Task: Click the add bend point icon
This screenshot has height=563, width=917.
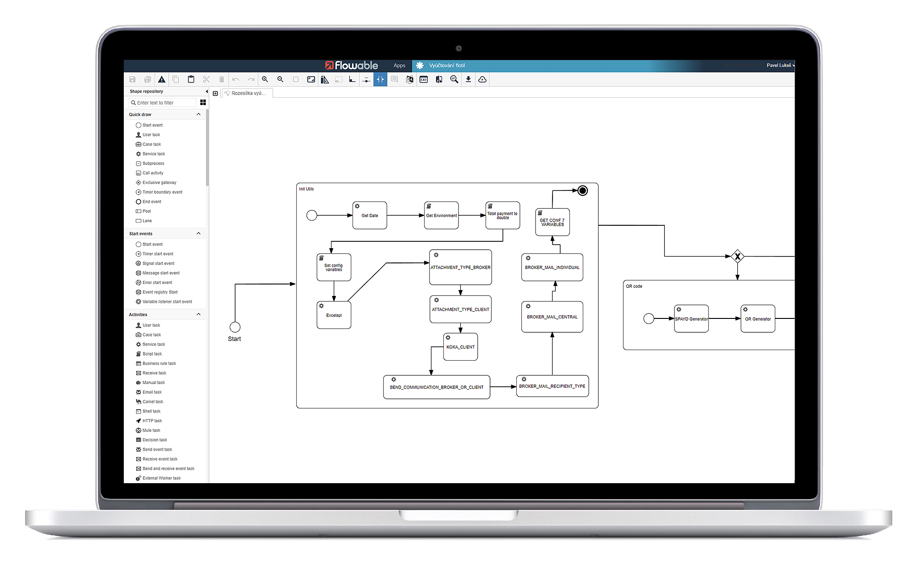Action: click(352, 79)
